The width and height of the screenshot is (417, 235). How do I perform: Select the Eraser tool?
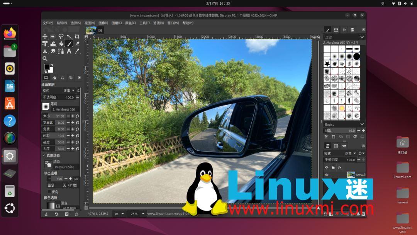click(77, 44)
